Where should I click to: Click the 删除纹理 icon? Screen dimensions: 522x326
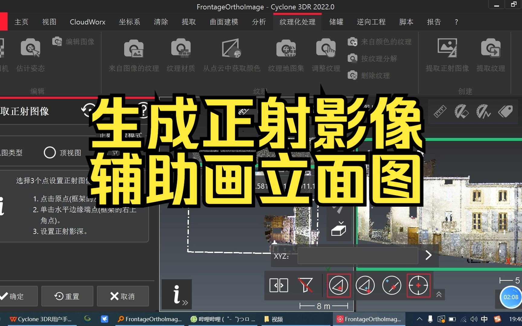click(x=353, y=75)
